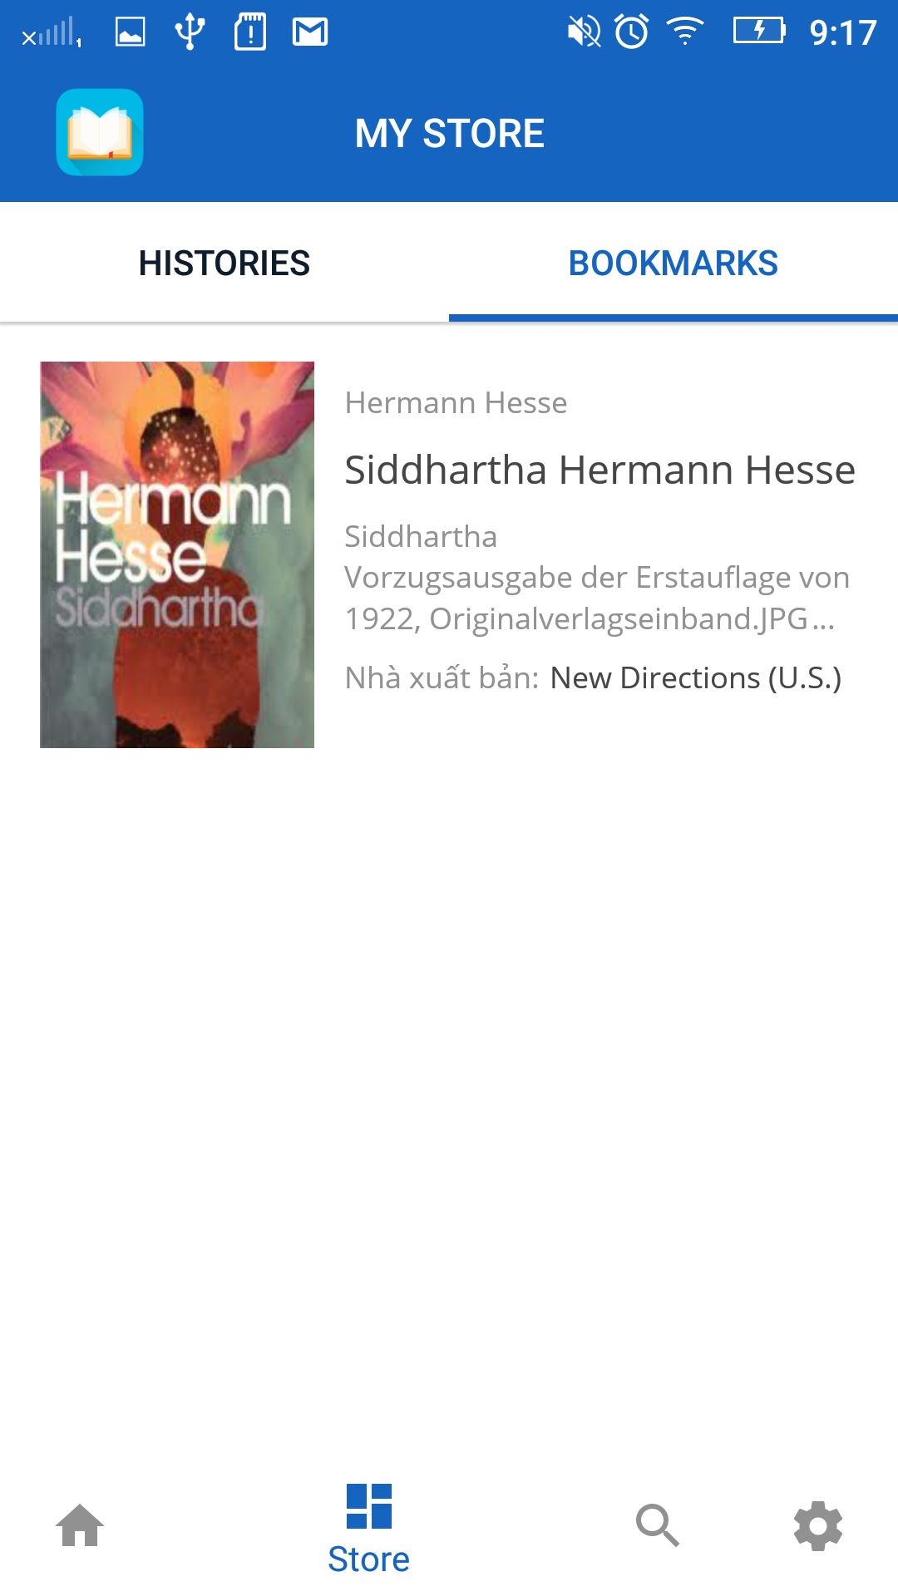Tap the Siddhartha Vorzugsausgabe description text
This screenshot has height=1596, width=898.
click(x=597, y=578)
